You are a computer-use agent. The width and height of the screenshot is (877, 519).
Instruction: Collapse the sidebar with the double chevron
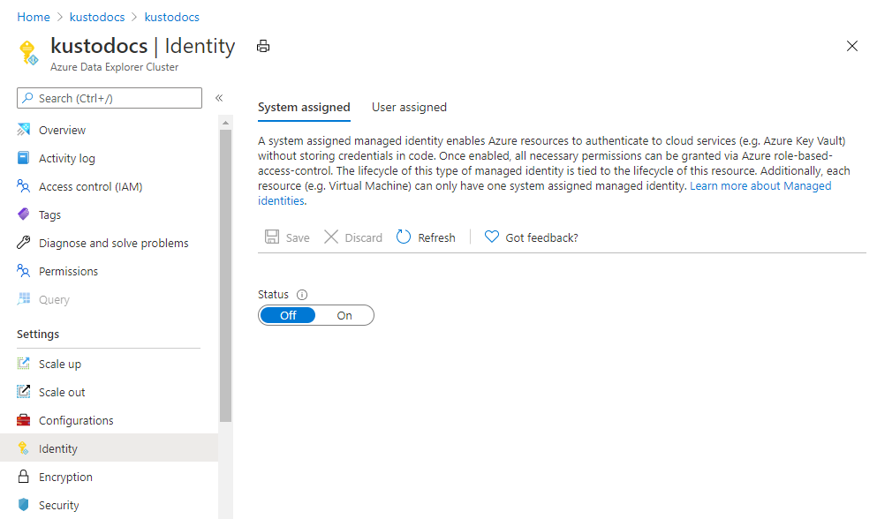point(219,98)
